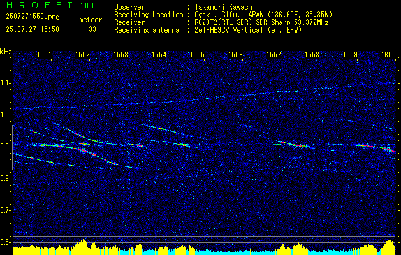401x255 pixels.
Task: Click the Observer label
Action: click(x=129, y=7)
